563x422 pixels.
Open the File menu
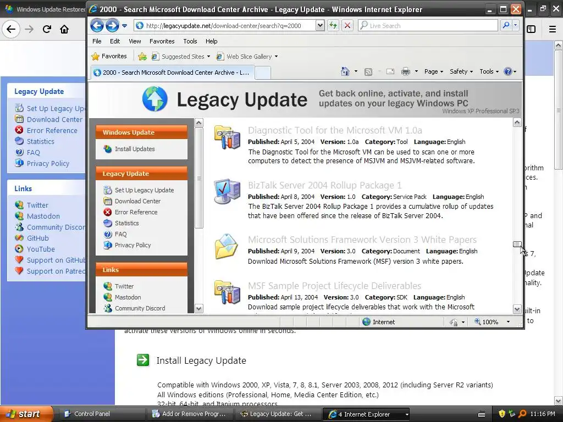pos(97,41)
